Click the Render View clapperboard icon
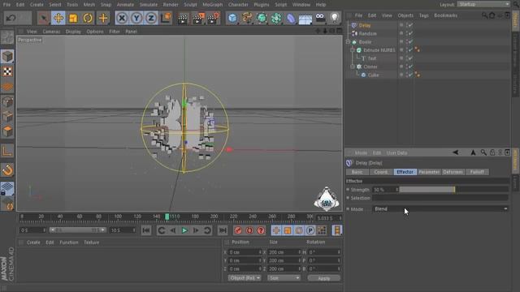Image resolution: width=520 pixels, height=292 pixels. 182,18
